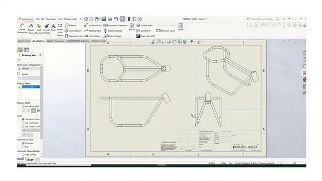The height and width of the screenshot is (181, 322).
Task: Open the Tools menu
Action: tap(60, 19)
